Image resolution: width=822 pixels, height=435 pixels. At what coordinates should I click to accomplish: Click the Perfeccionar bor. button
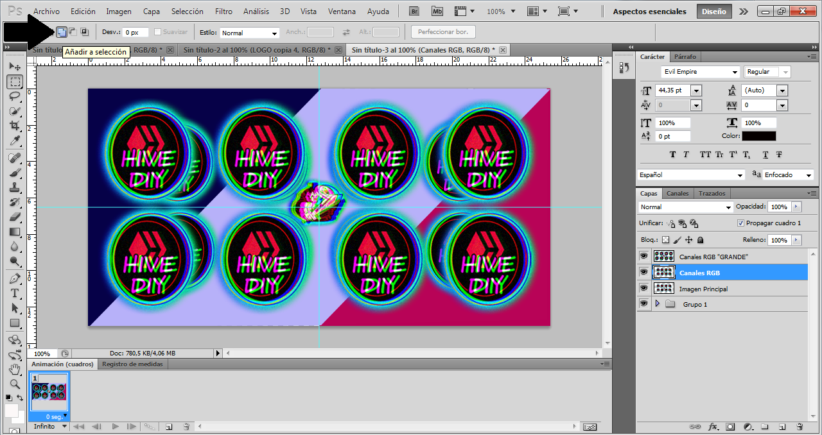(443, 31)
